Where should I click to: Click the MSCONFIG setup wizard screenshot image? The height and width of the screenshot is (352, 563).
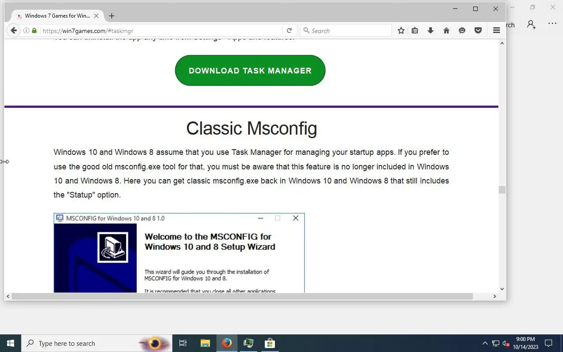click(179, 253)
